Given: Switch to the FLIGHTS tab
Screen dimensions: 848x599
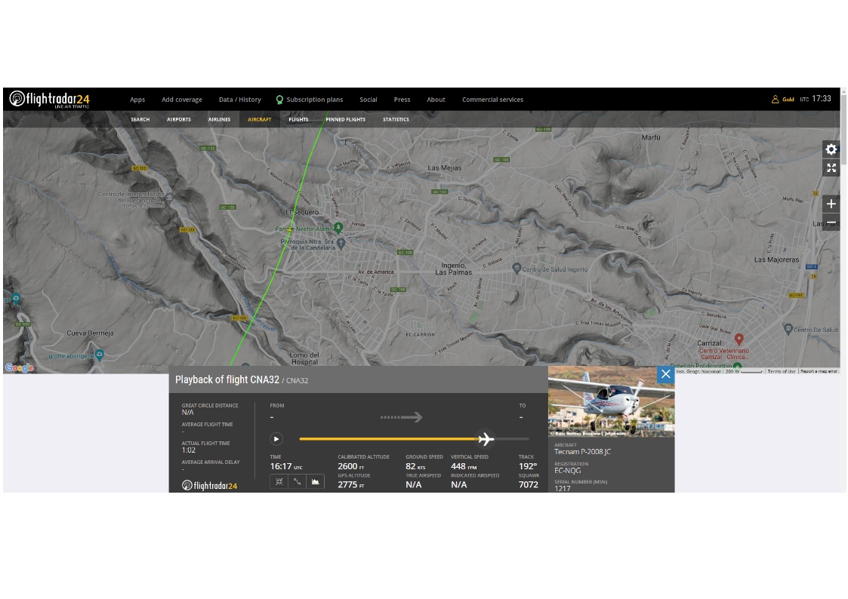Looking at the screenshot, I should click(x=298, y=119).
